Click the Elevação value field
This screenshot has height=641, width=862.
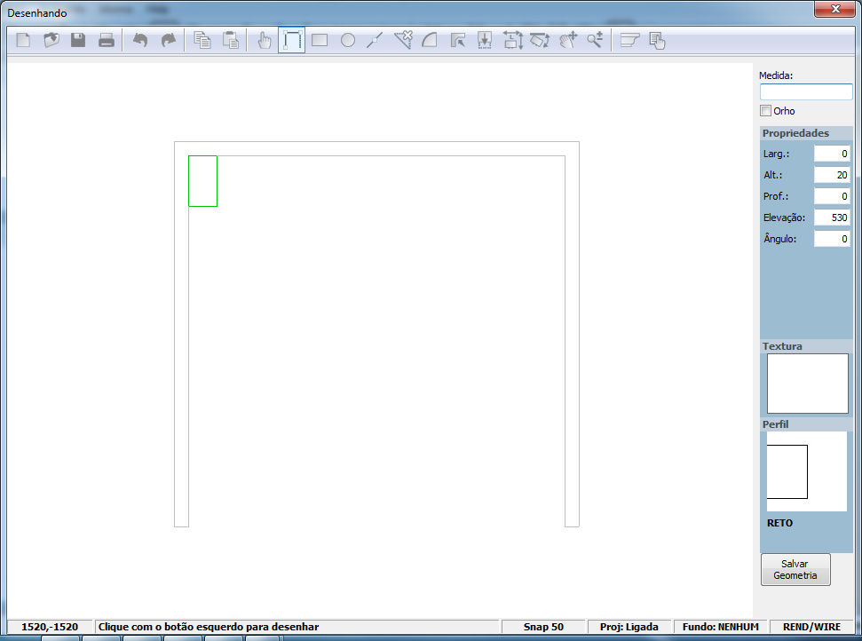point(832,218)
